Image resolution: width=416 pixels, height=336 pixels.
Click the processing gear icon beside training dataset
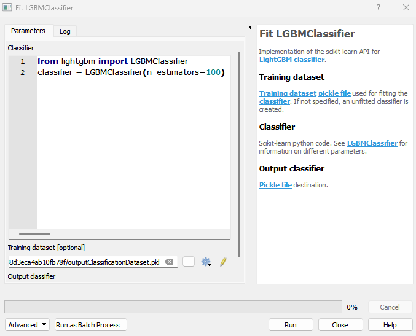(206, 262)
